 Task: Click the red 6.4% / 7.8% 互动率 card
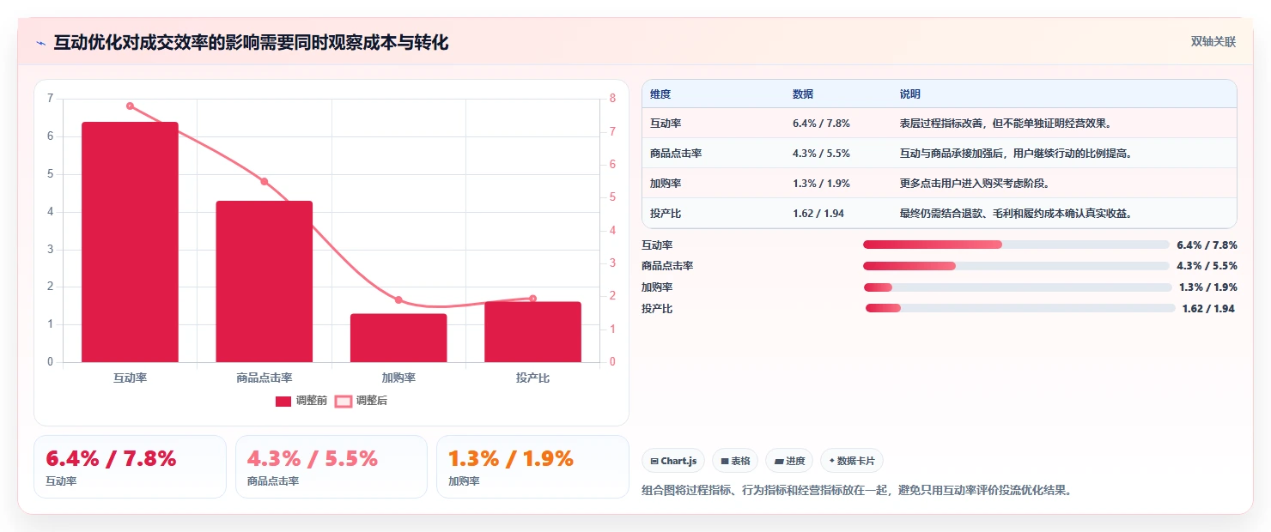[130, 467]
